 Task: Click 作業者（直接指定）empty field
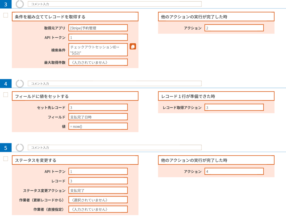click(x=98, y=209)
